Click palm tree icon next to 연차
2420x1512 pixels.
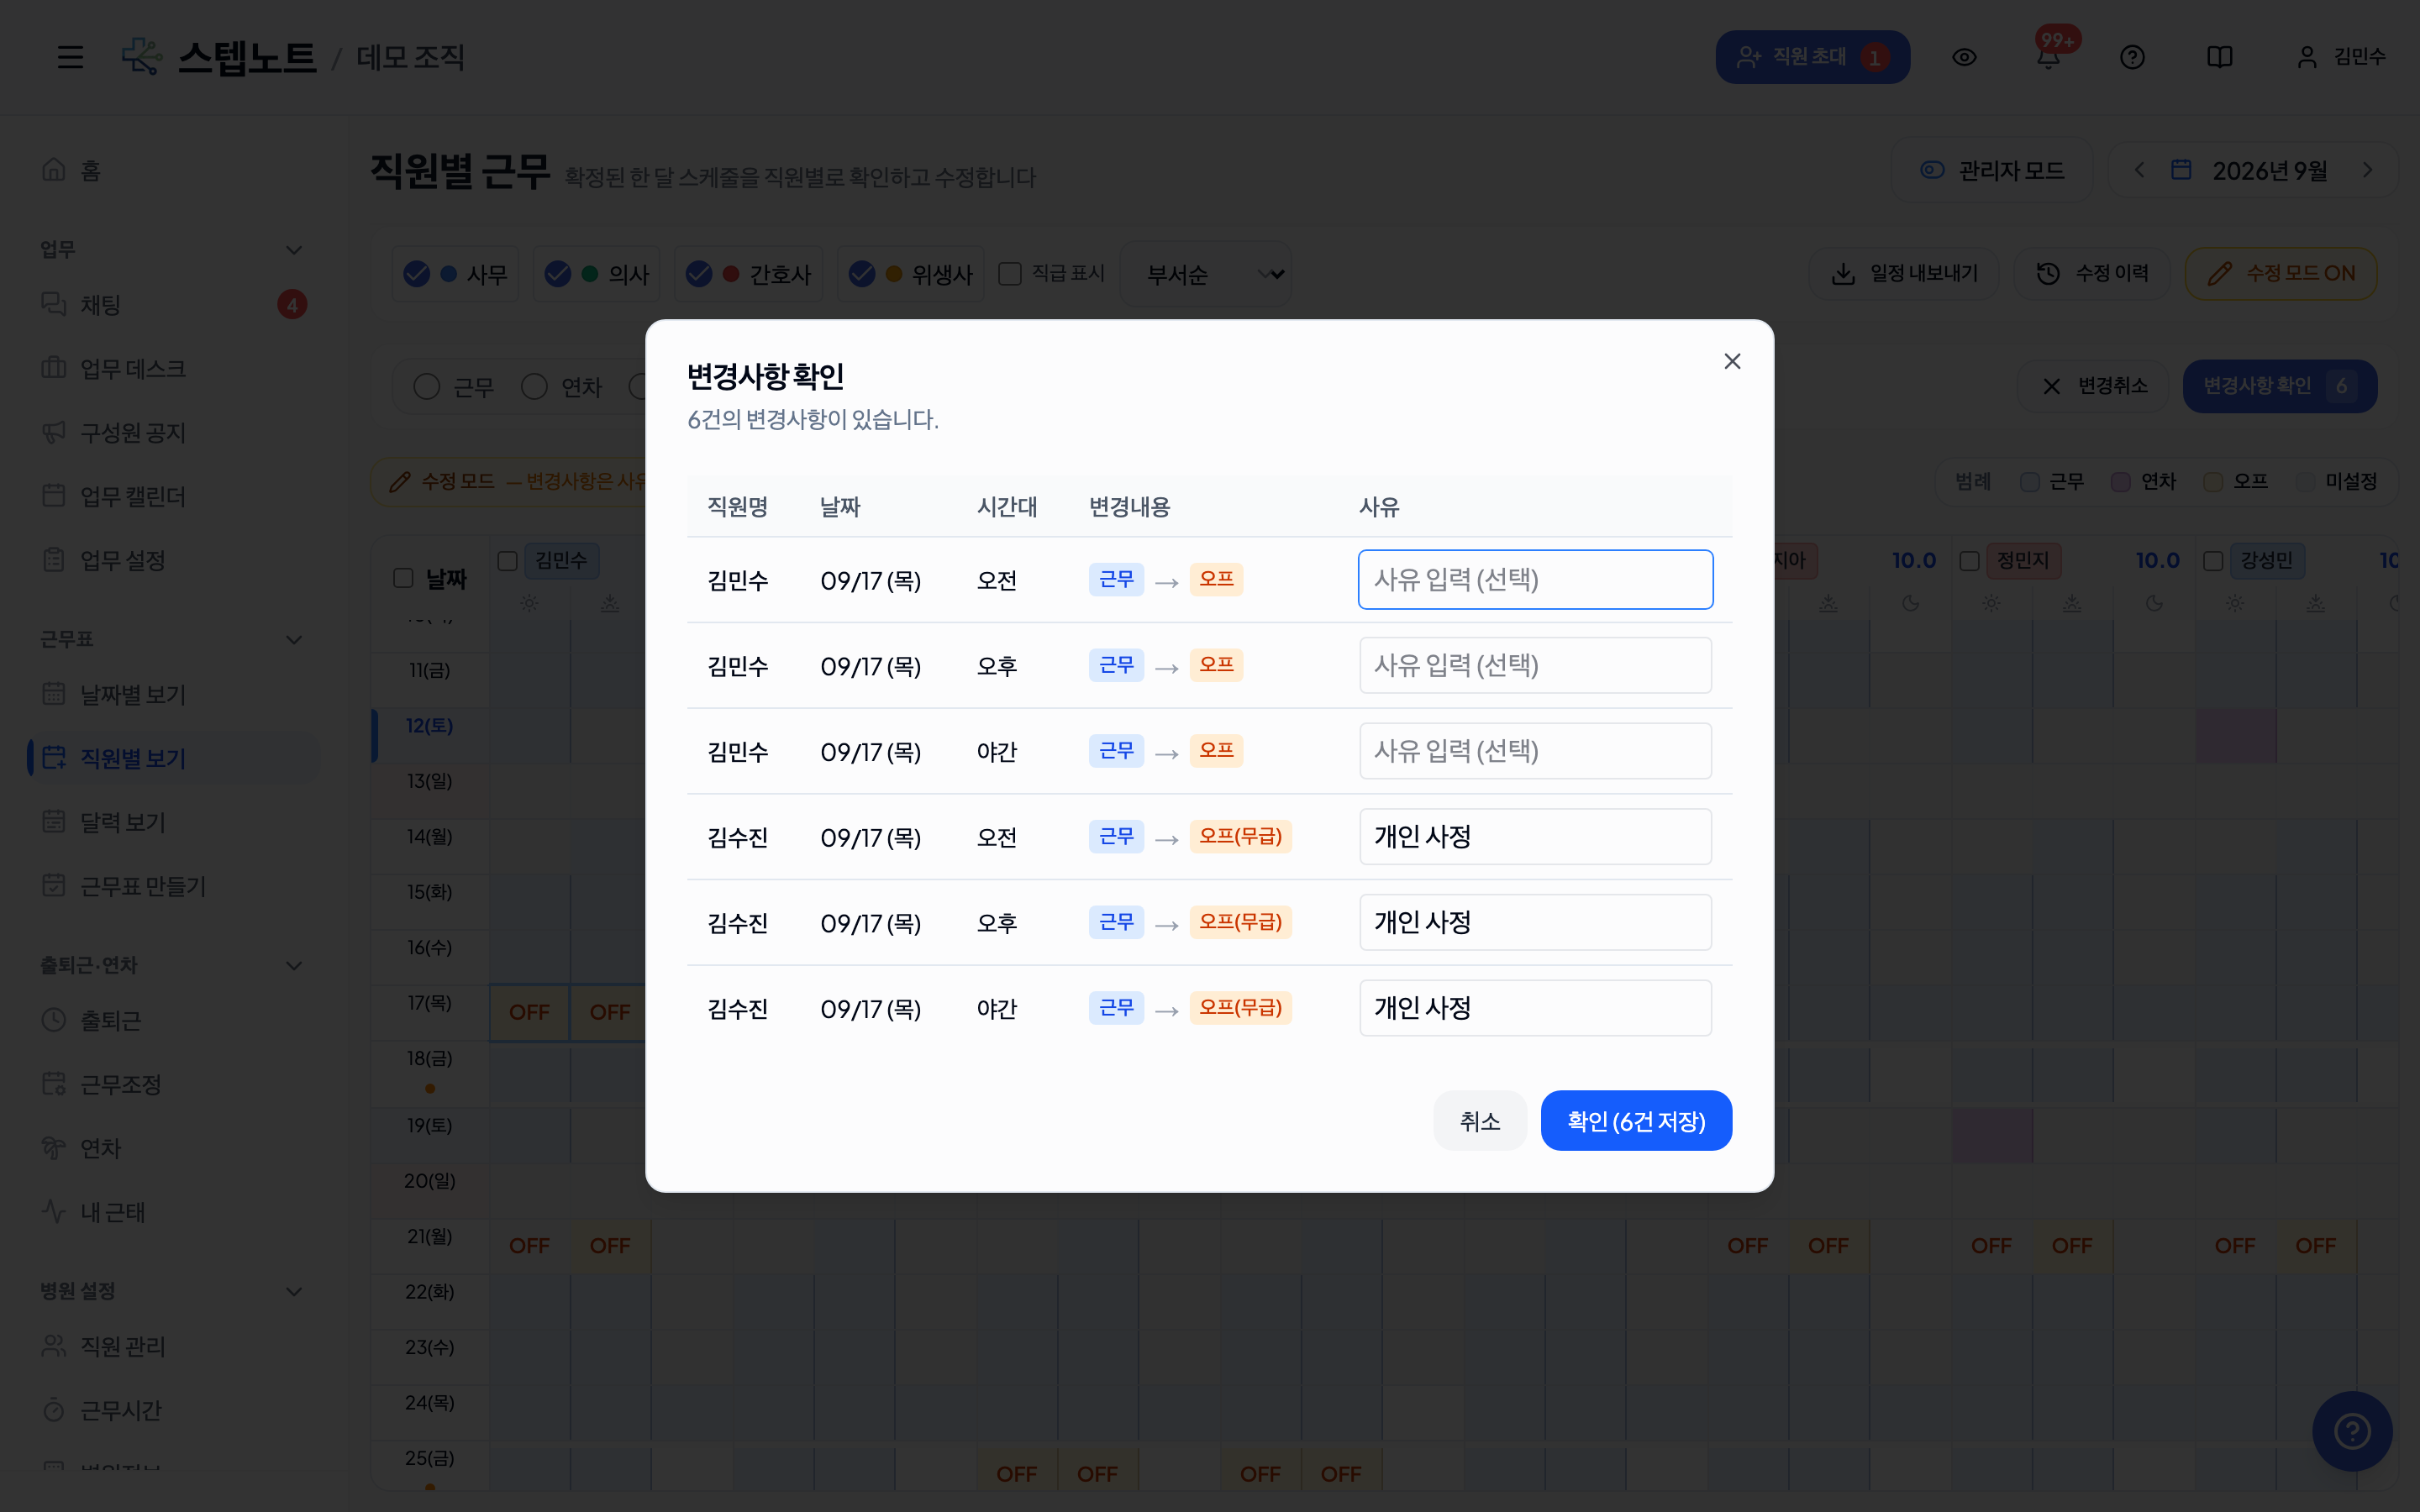click(x=54, y=1148)
